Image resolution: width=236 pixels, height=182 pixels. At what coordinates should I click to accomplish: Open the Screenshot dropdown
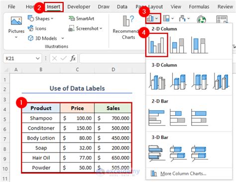click(x=86, y=28)
